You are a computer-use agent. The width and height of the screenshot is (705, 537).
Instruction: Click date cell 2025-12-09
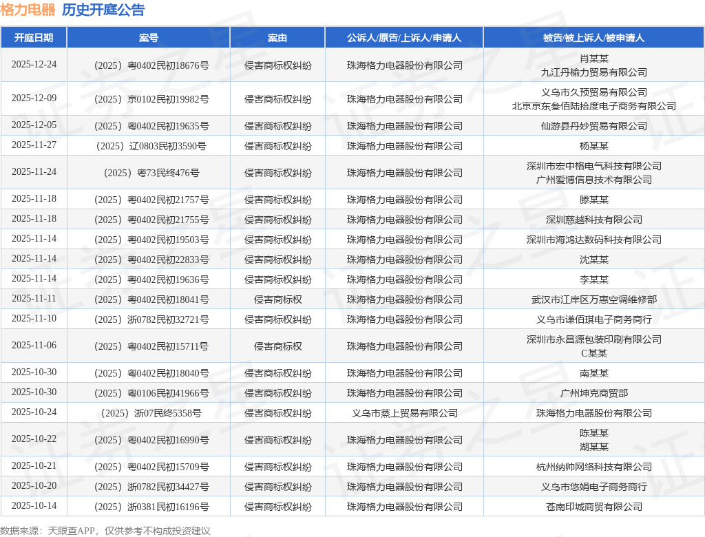[x=34, y=98]
